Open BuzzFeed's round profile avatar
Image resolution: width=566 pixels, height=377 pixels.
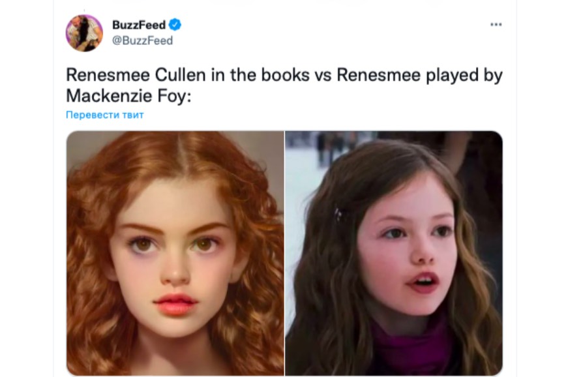pos(85,33)
